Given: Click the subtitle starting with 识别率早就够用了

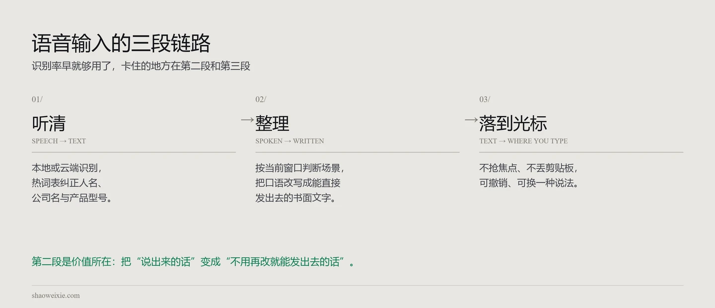Looking at the screenshot, I should tap(141, 66).
